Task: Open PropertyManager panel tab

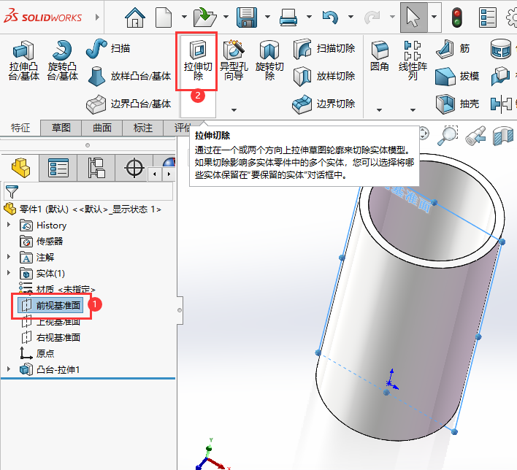Action: coord(58,168)
